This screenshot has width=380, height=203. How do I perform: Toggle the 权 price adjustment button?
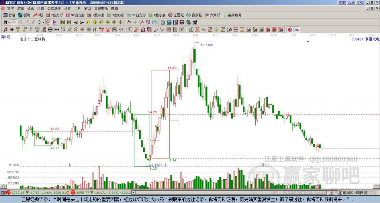(48, 22)
